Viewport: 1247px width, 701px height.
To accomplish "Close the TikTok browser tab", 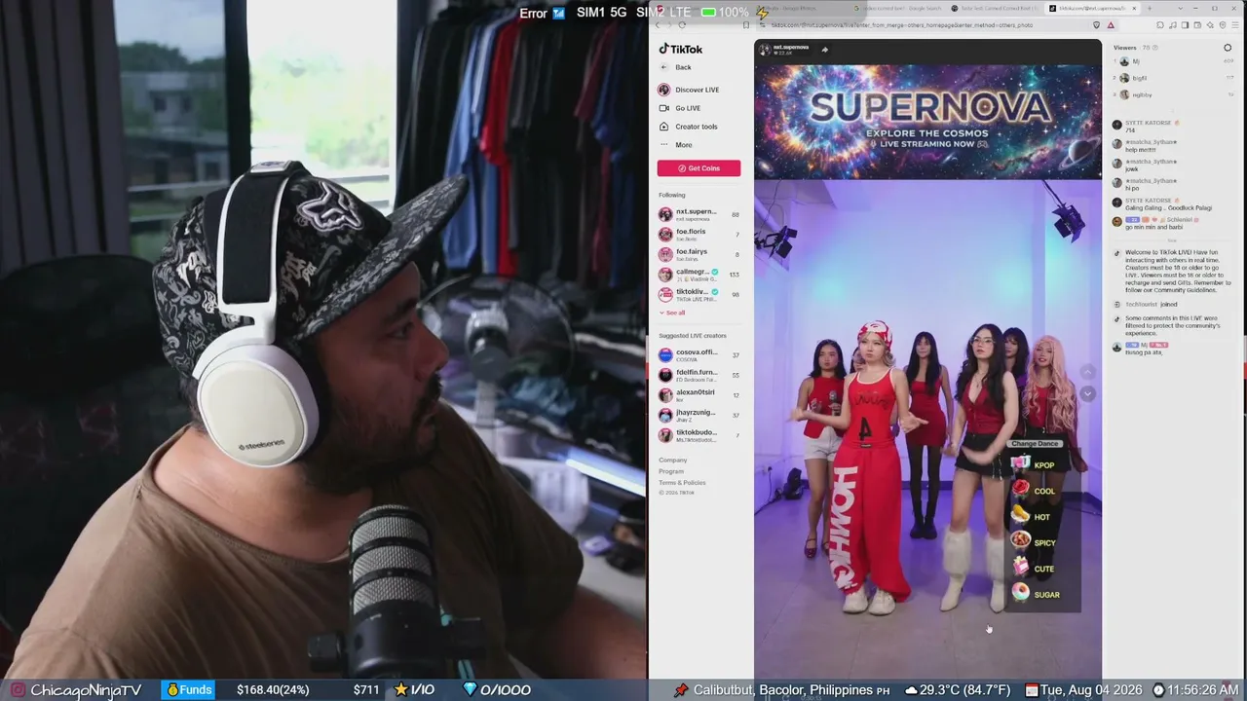I will click(x=1134, y=8).
